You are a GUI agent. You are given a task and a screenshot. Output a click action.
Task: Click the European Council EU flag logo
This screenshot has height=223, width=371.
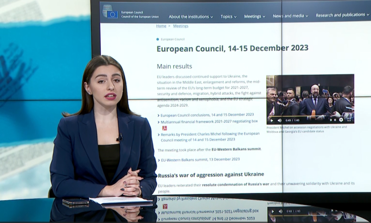[x=110, y=11]
